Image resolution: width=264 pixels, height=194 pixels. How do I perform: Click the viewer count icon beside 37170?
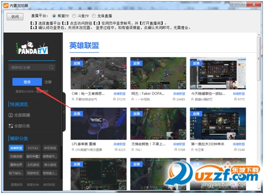tap(114, 99)
